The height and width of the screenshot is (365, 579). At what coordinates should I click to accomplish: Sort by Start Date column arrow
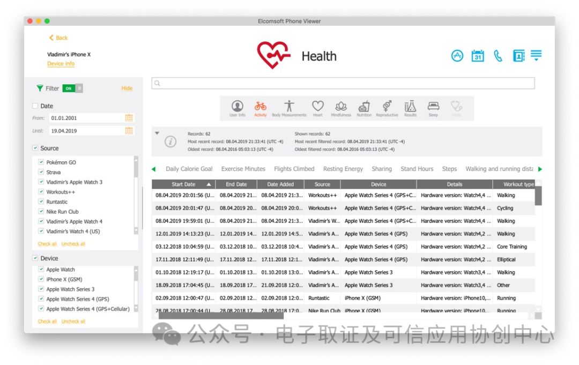209,184
